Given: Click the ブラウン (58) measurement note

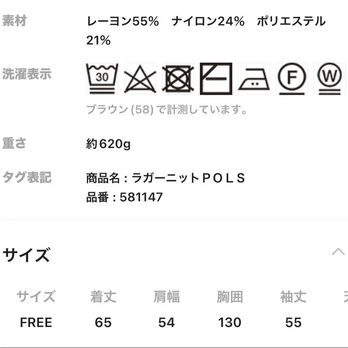Looking at the screenshot, I should [167, 110].
